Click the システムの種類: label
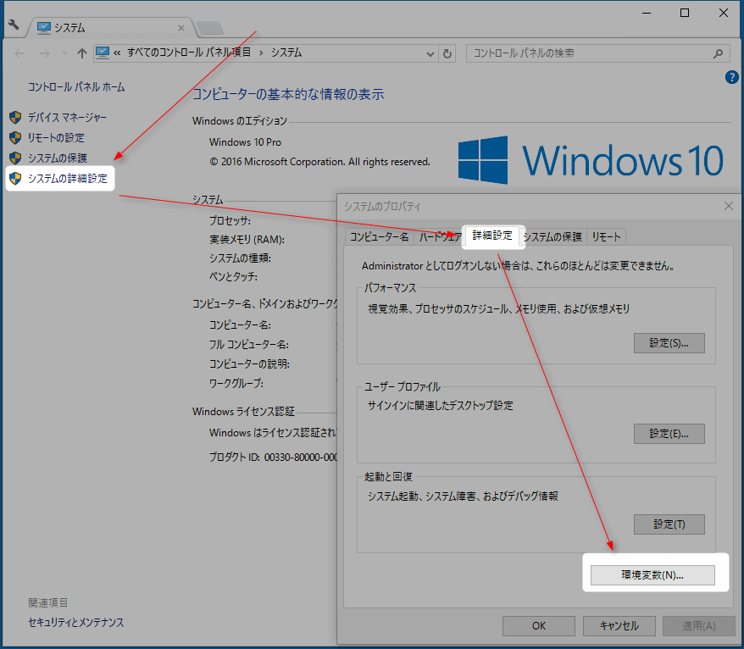 (240, 258)
